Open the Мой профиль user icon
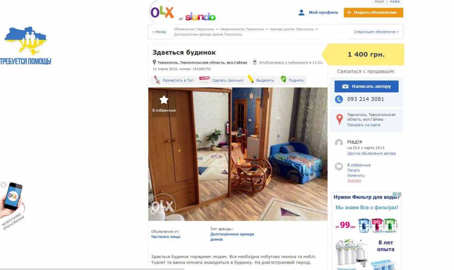Viewport: 454px width, 270px height. click(301, 12)
